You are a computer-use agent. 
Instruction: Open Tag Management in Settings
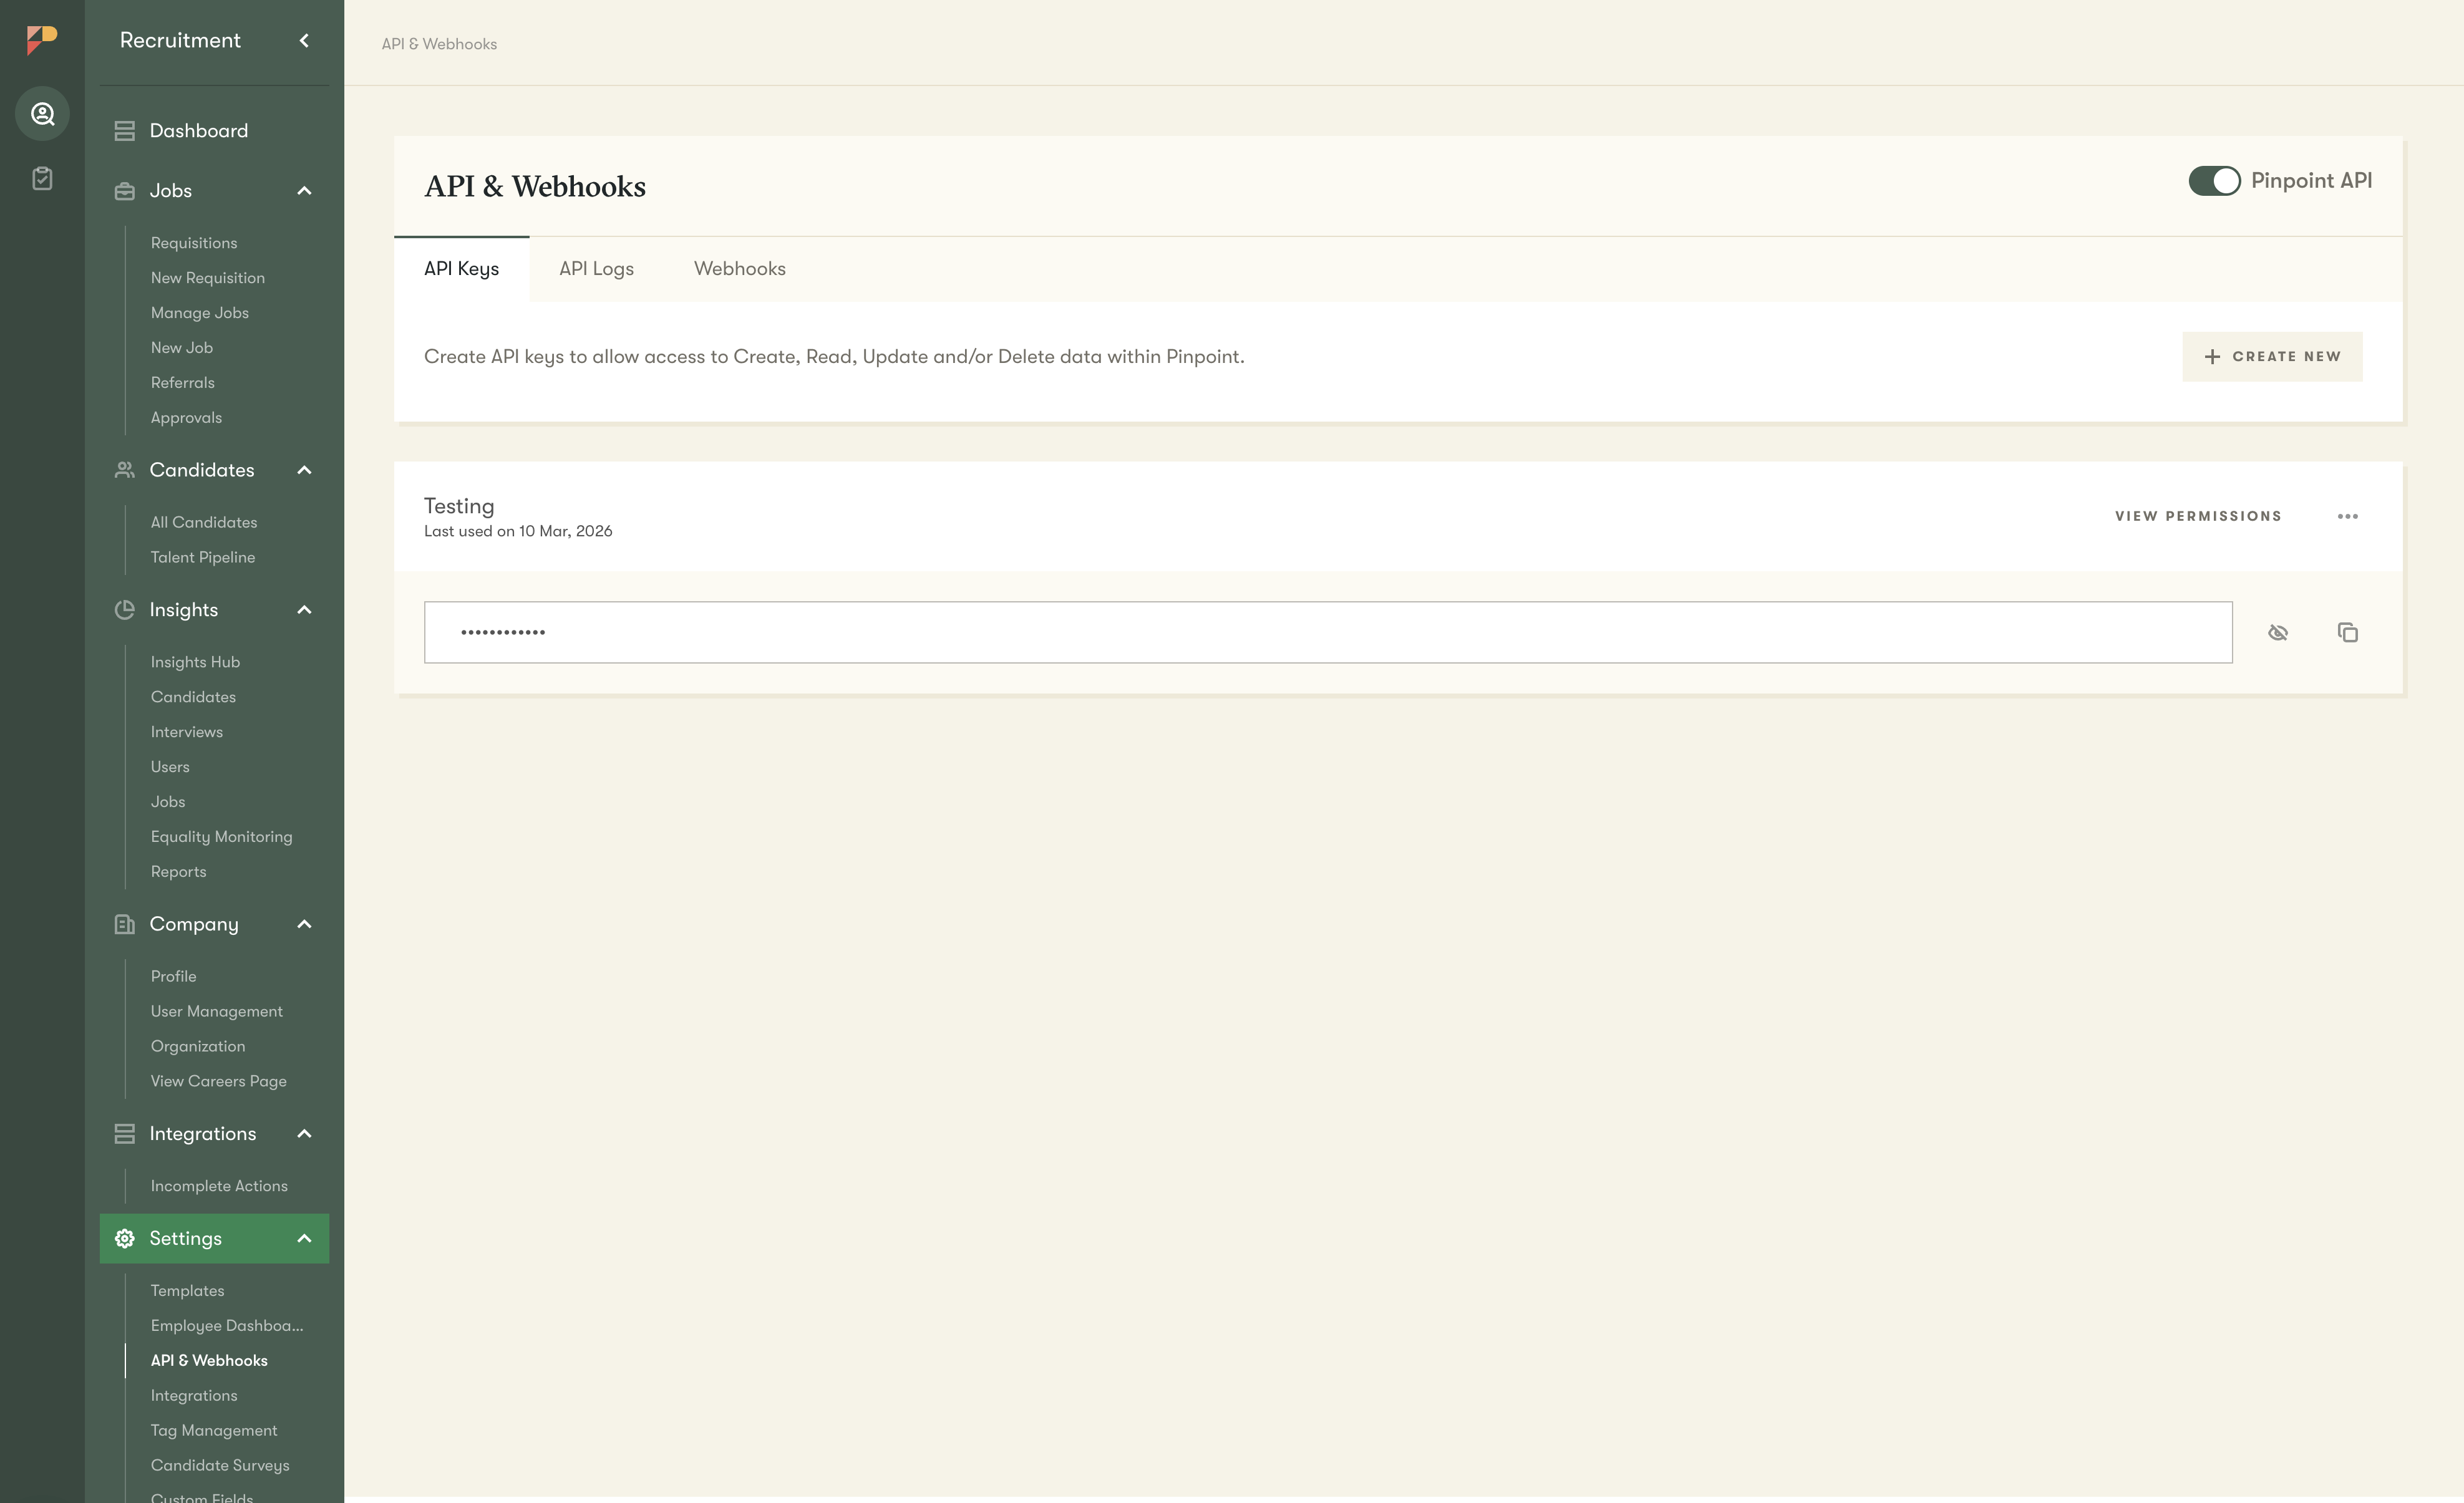pos(214,1430)
